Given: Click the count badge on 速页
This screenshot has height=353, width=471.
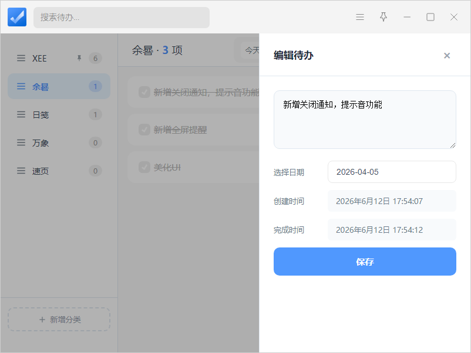Looking at the screenshot, I should (95, 171).
